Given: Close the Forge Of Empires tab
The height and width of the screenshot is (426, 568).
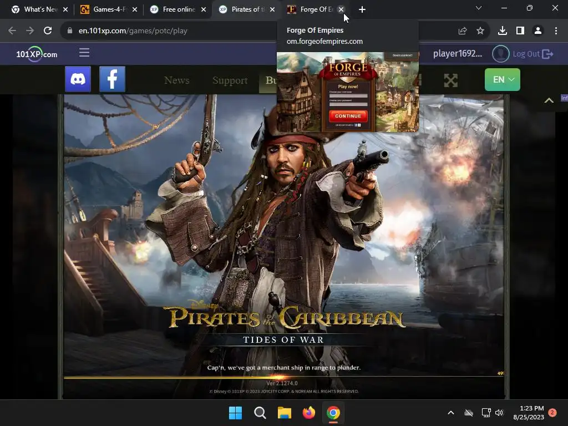Looking at the screenshot, I should point(341,9).
